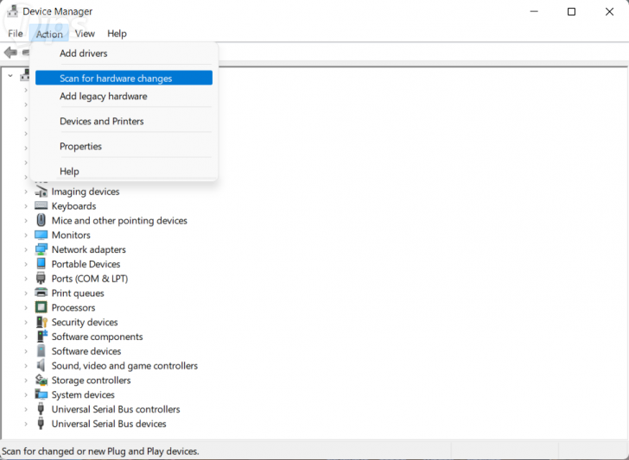This screenshot has height=460, width=629.
Task: Collapse the root computer node
Action: [x=10, y=75]
